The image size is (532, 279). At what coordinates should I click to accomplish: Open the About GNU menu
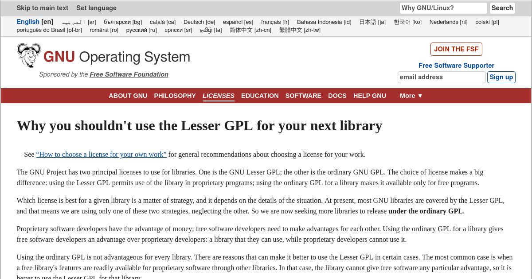point(128,96)
